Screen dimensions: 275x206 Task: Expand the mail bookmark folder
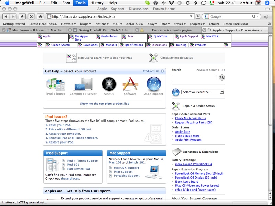pos(117,24)
